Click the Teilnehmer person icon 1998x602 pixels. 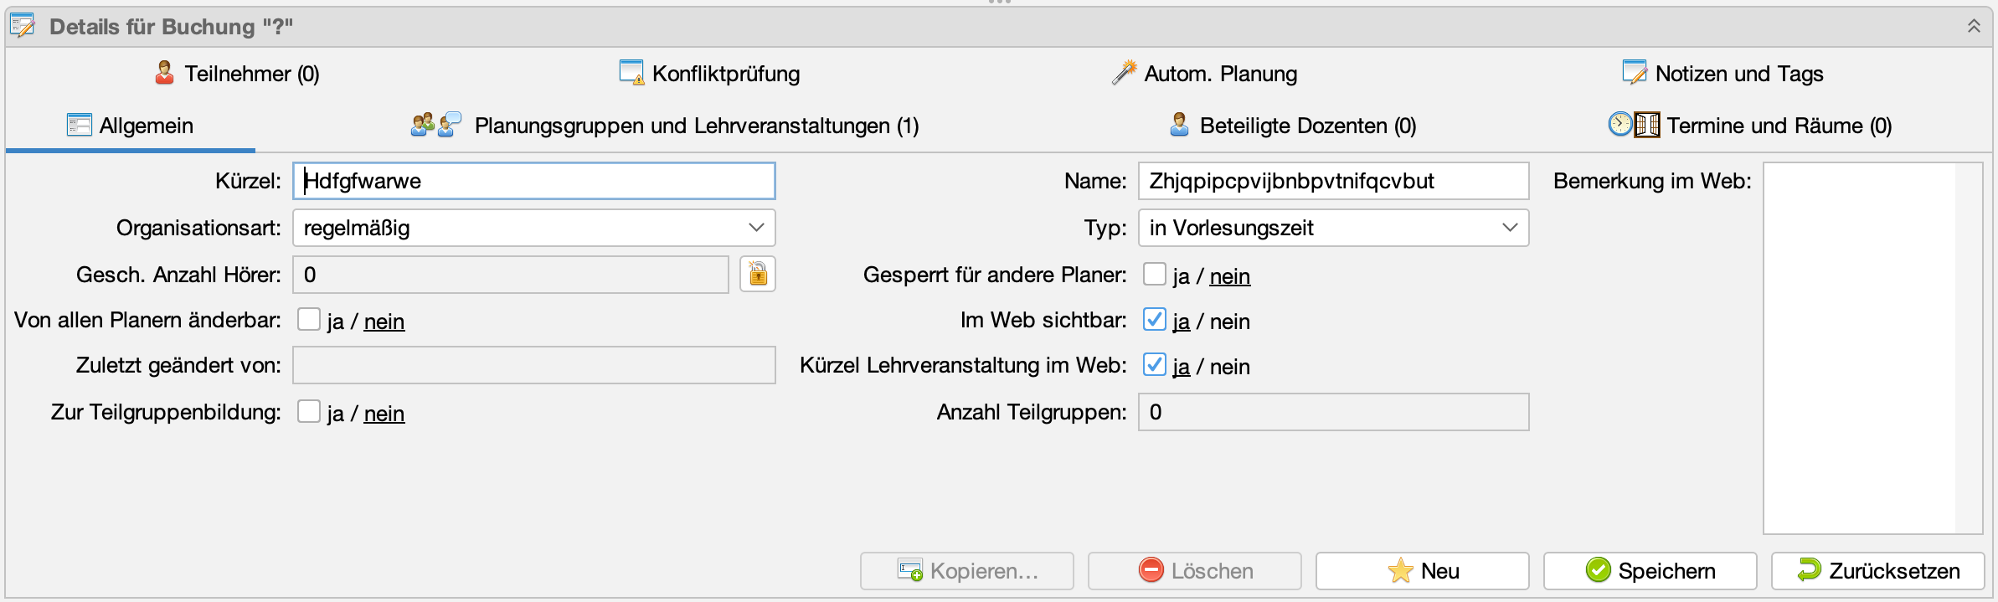[x=164, y=74]
